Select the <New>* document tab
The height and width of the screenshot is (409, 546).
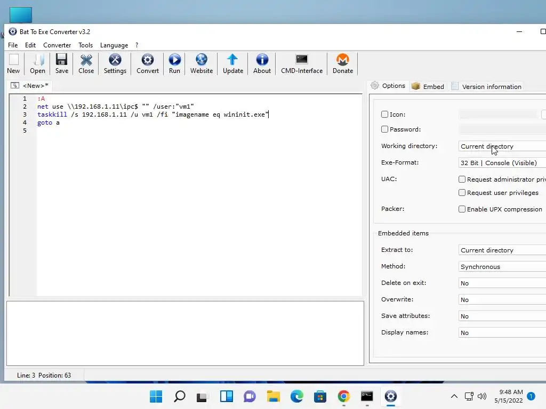pyautogui.click(x=30, y=86)
